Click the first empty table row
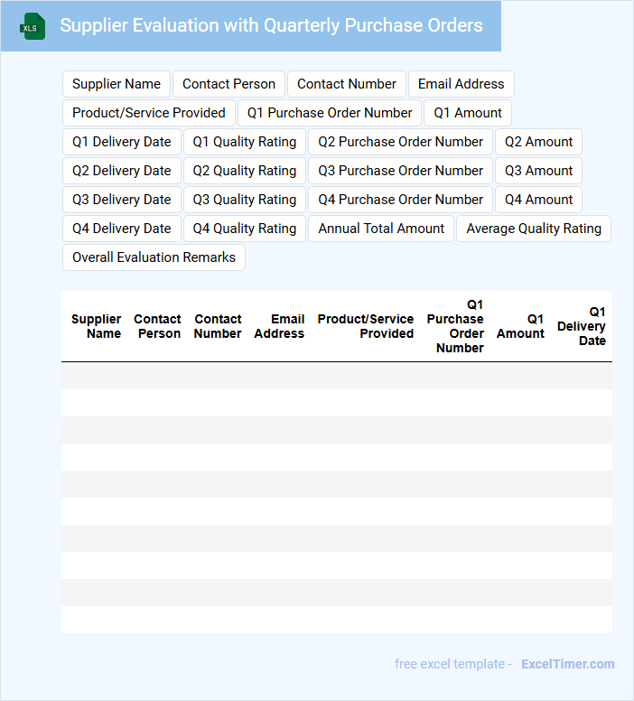The image size is (634, 701). [336, 376]
